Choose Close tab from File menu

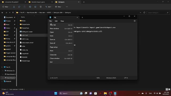pyautogui.click(x=61, y=55)
